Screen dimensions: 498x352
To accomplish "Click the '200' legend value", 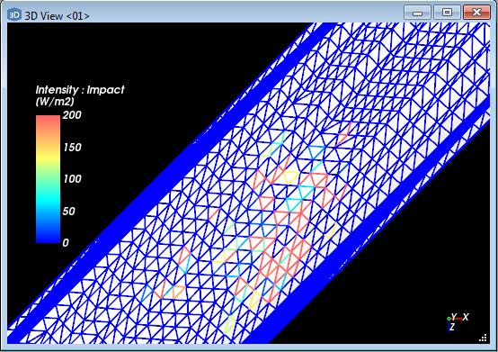I will (x=72, y=115).
